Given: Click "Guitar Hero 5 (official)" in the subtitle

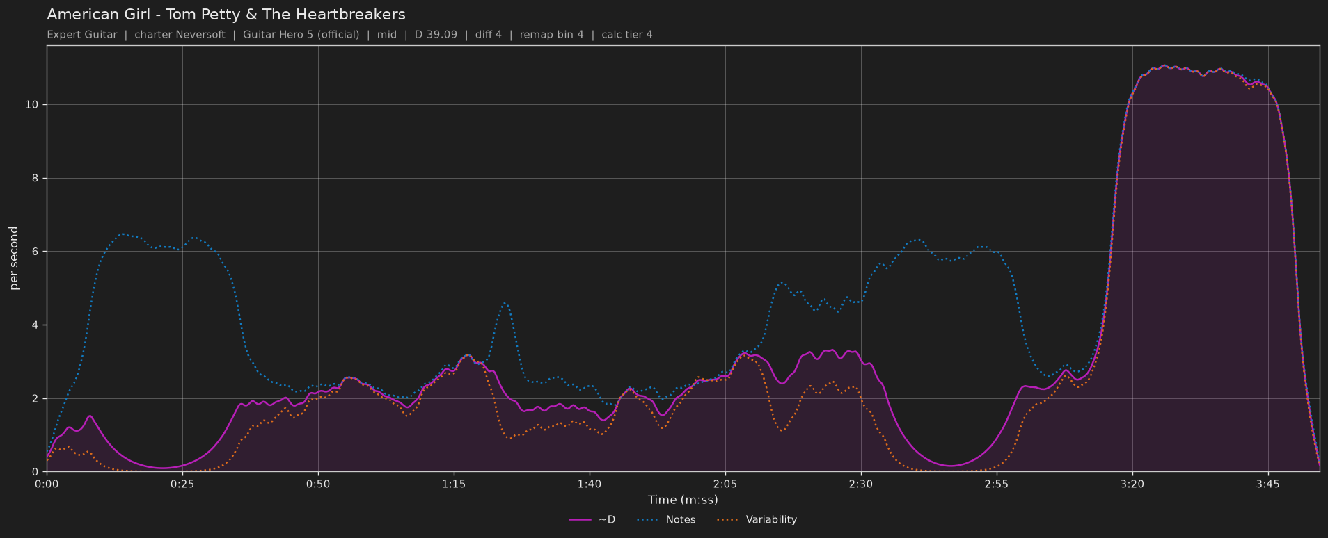Looking at the screenshot, I should (x=301, y=35).
